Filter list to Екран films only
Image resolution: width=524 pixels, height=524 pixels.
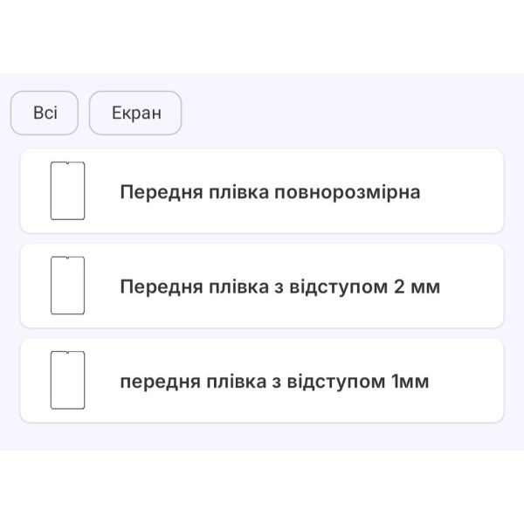coord(135,113)
